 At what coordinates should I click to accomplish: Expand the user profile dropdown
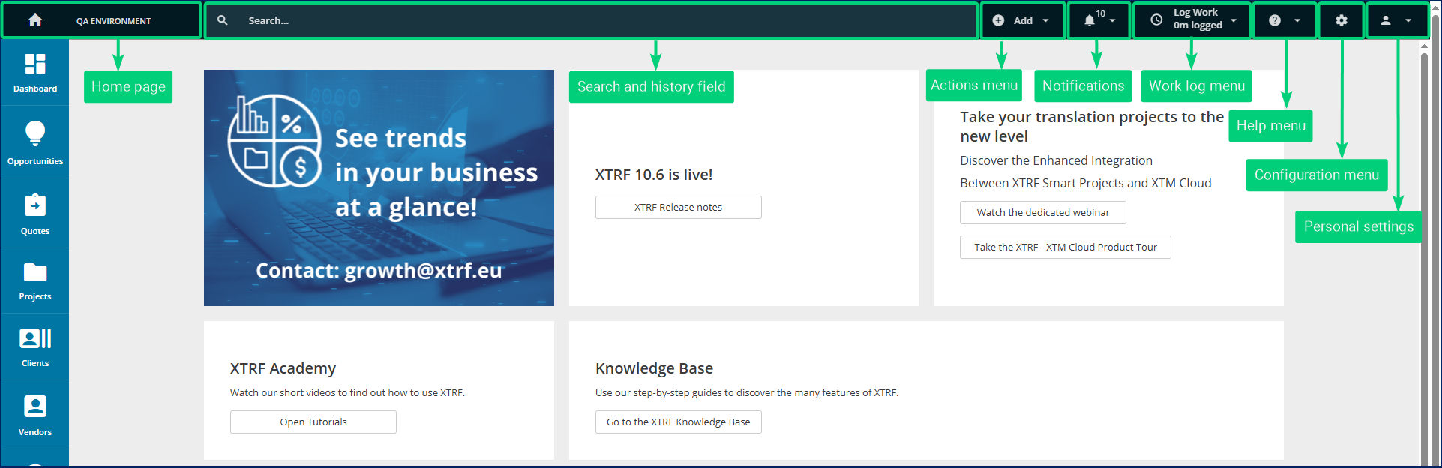[x=1396, y=20]
